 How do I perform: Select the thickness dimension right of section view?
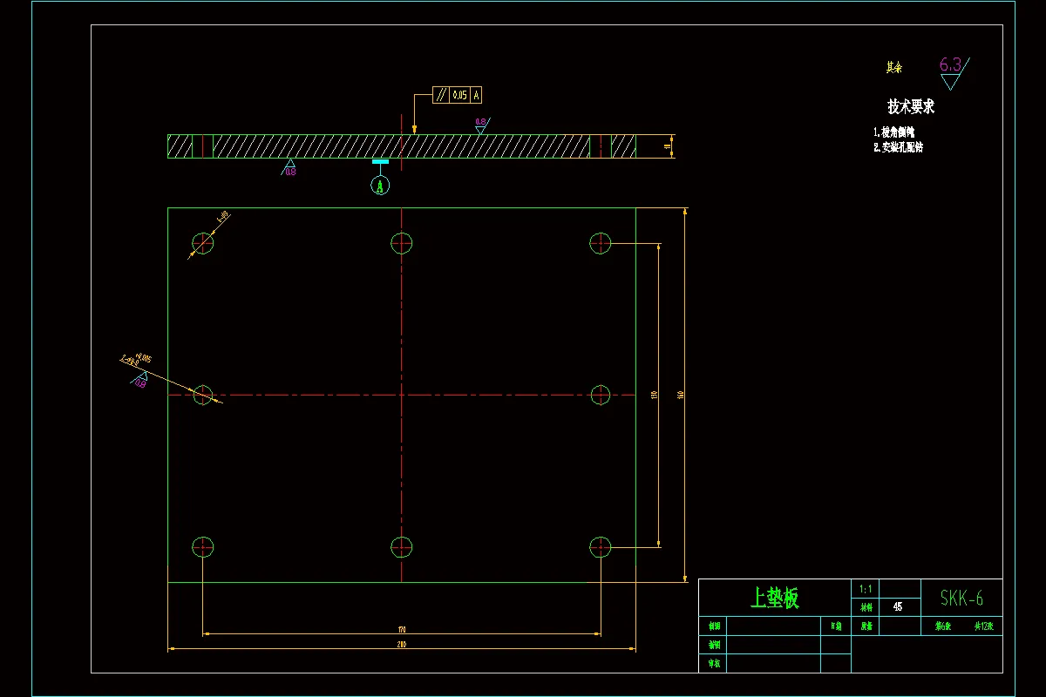(668, 146)
